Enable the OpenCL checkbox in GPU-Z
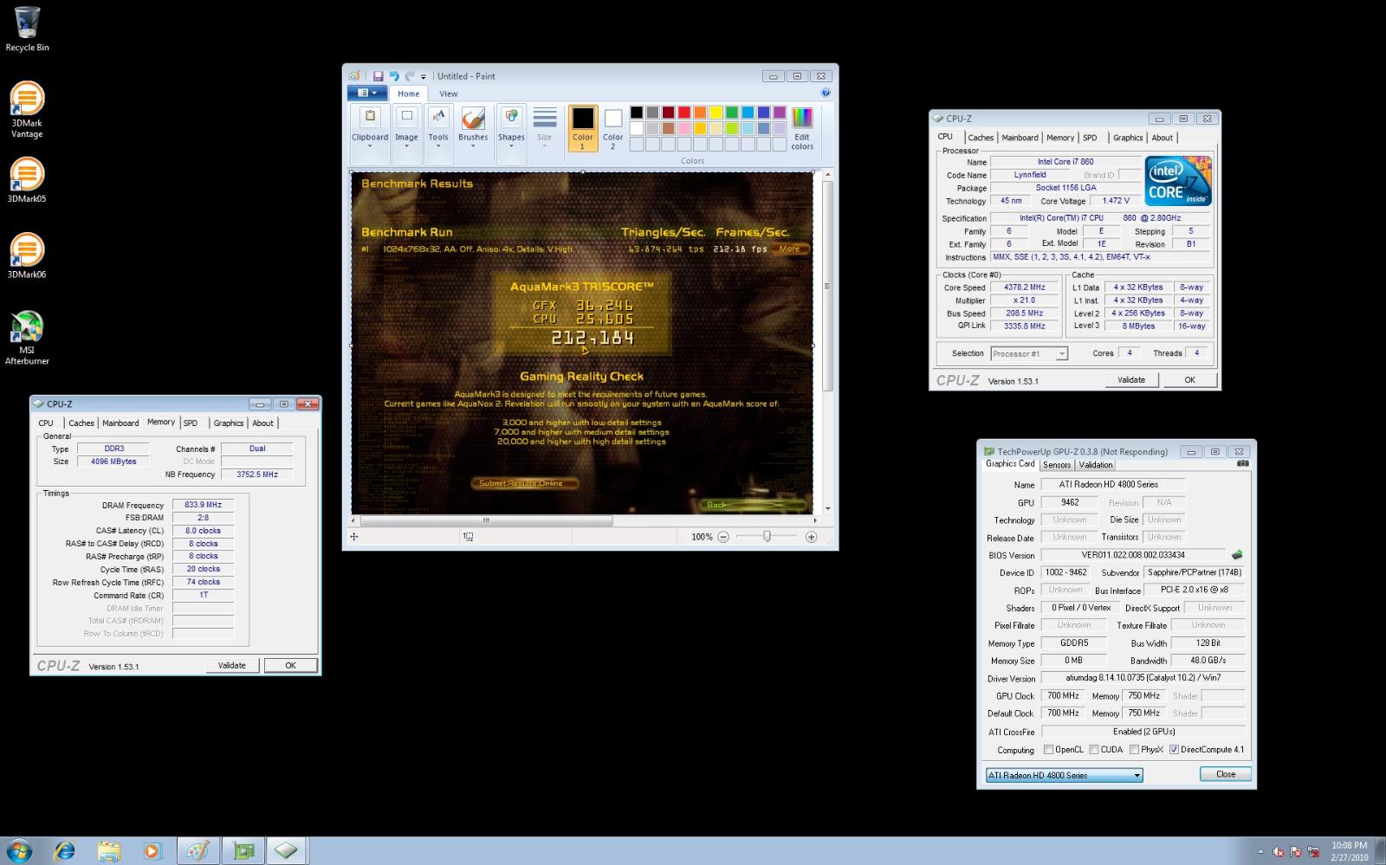Image resolution: width=1386 pixels, height=865 pixels. [1048, 750]
